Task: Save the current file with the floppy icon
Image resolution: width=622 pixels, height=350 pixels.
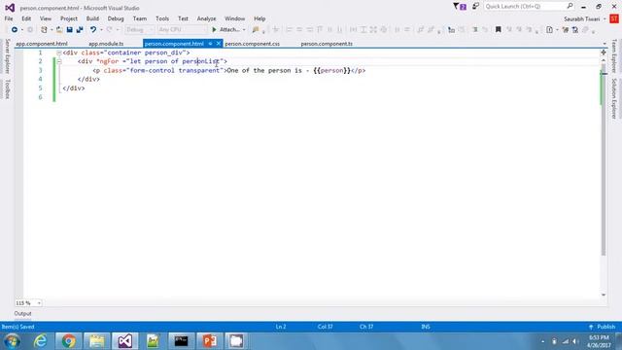Action: tap(69, 30)
